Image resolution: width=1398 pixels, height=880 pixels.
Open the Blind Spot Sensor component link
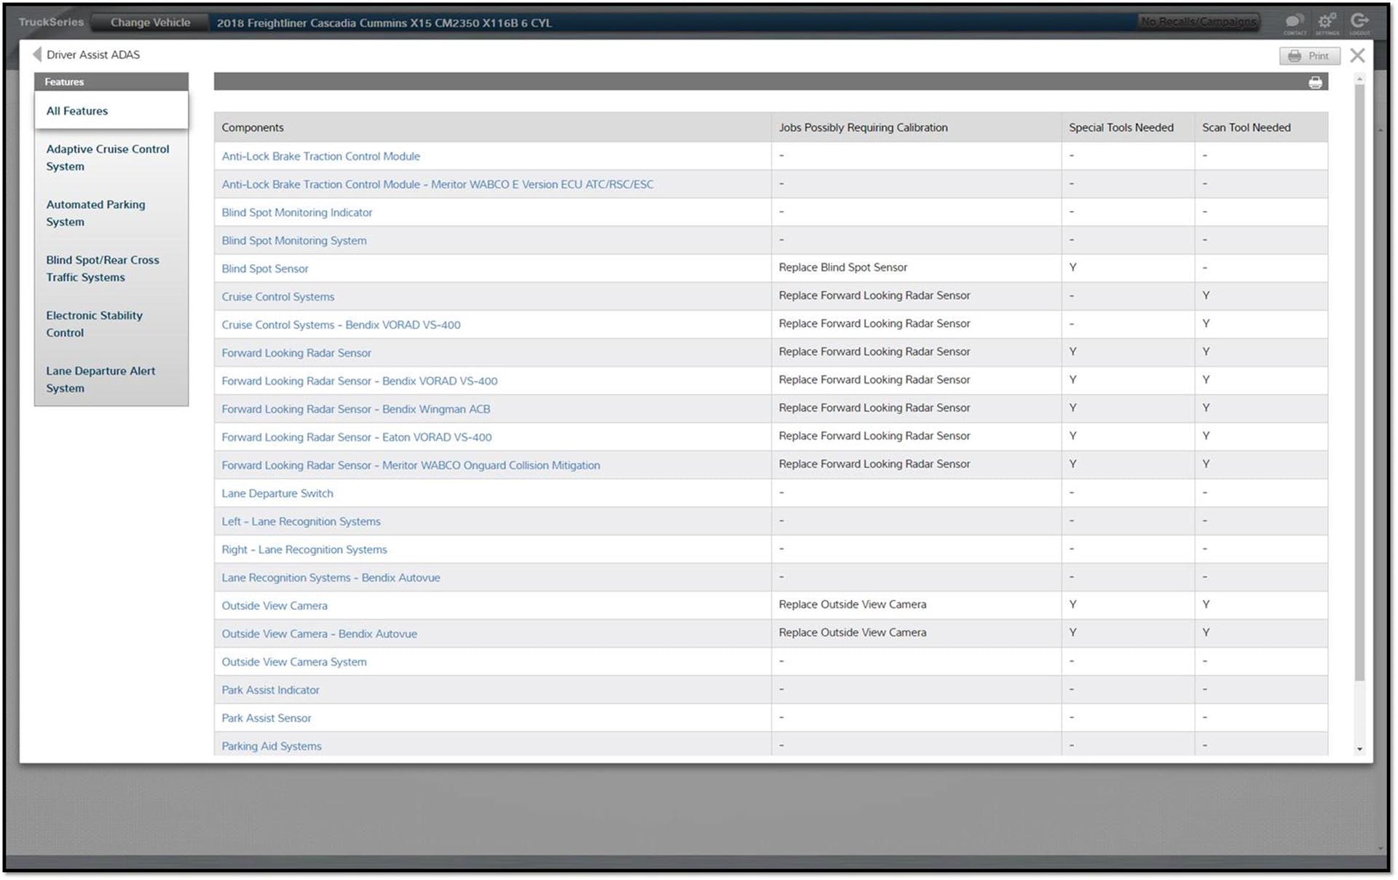[x=265, y=269]
